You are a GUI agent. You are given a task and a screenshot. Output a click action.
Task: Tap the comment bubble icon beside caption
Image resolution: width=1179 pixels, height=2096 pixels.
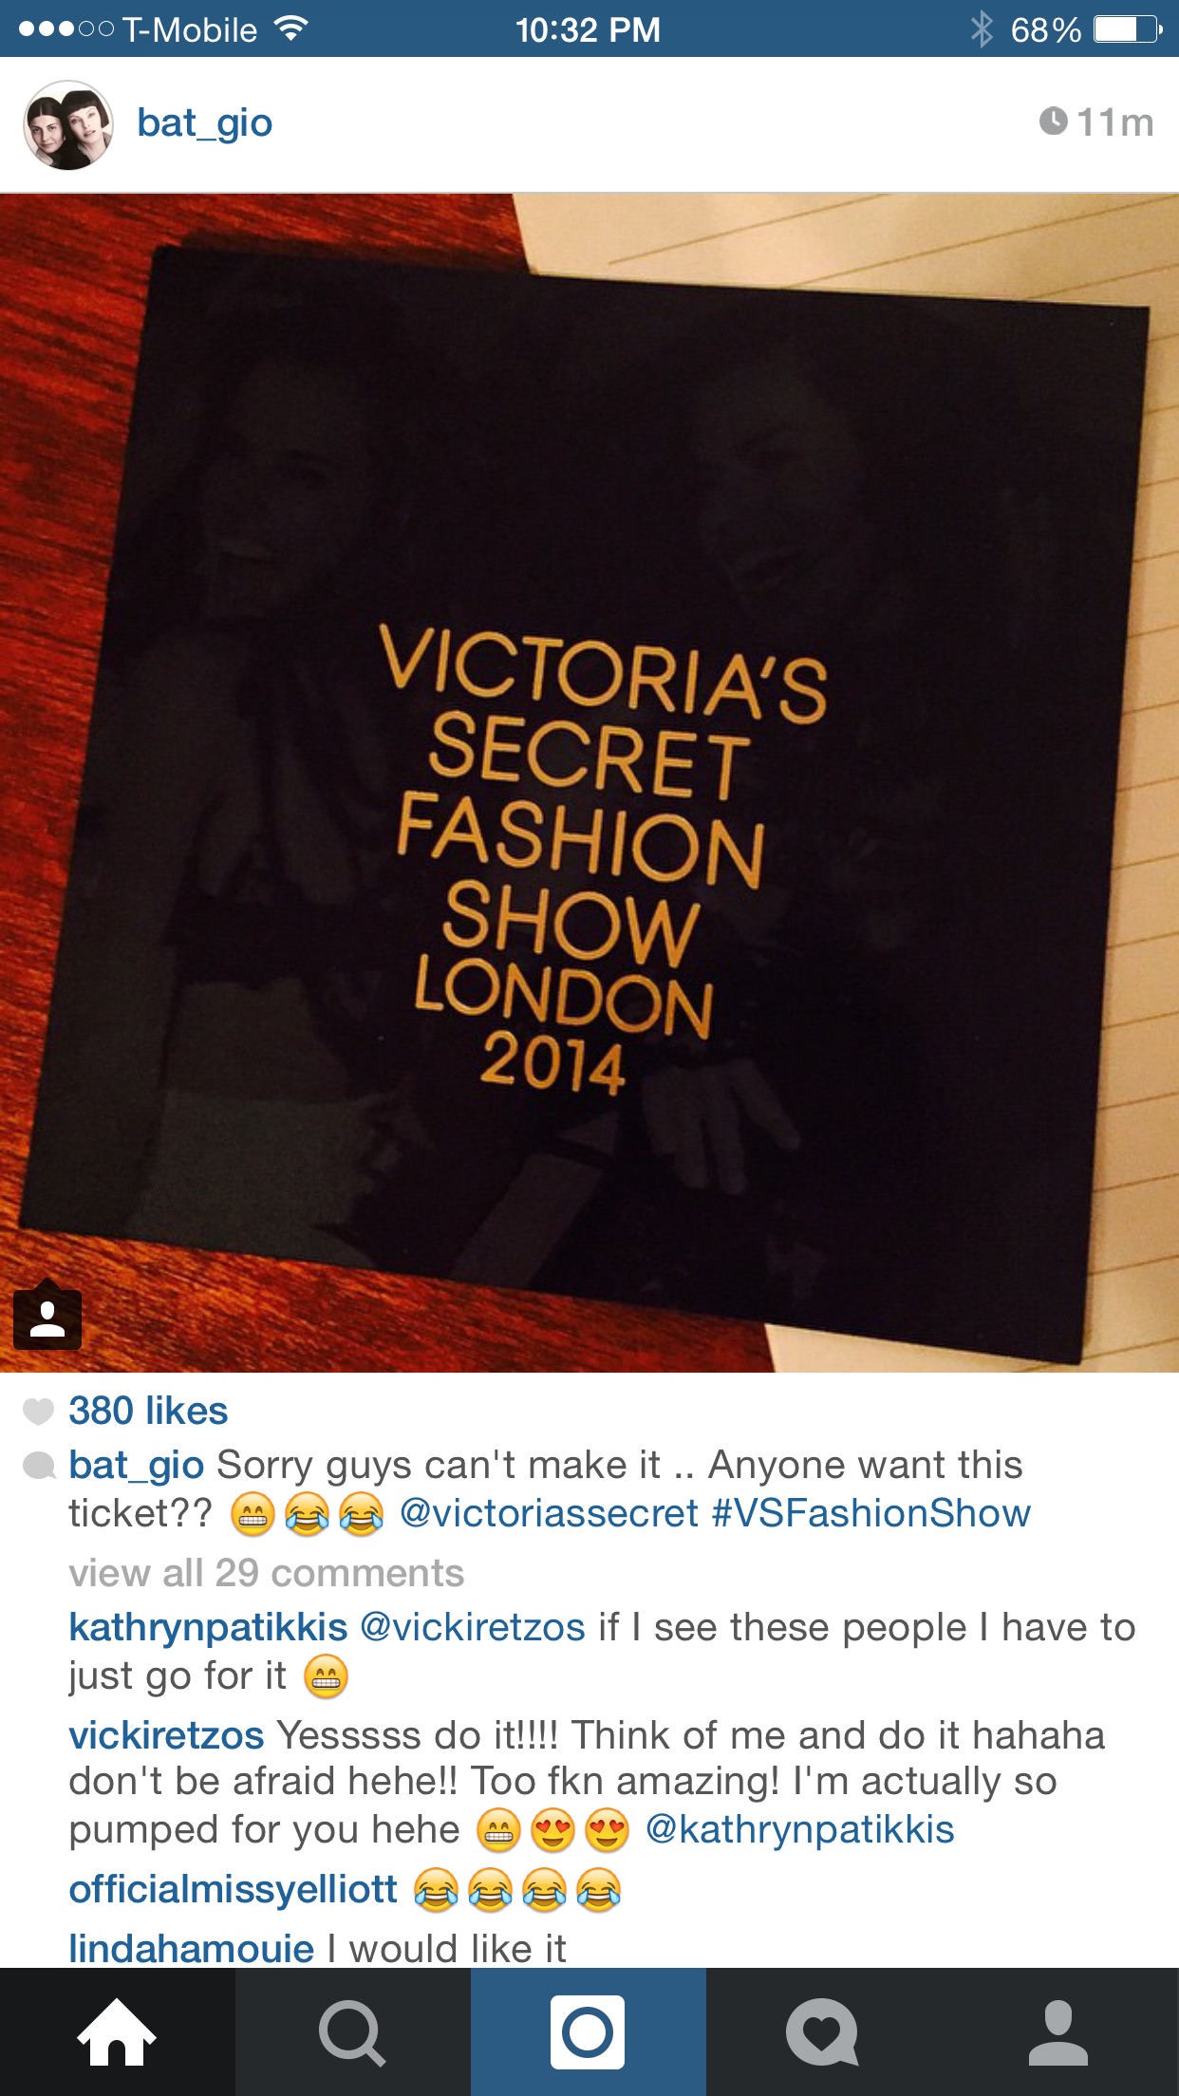coord(39,1466)
